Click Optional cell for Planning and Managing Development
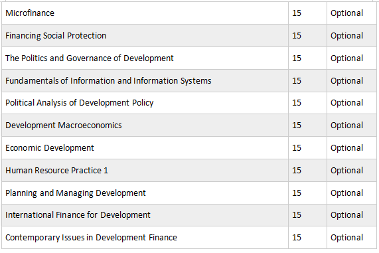Image resolution: width=379 pixels, height=253 pixels. [352, 193]
